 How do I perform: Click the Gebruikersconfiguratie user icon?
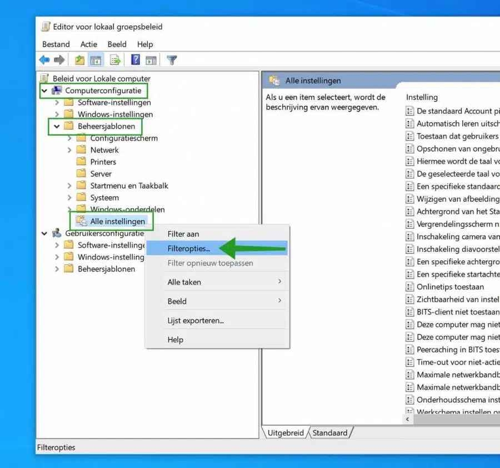(x=57, y=233)
